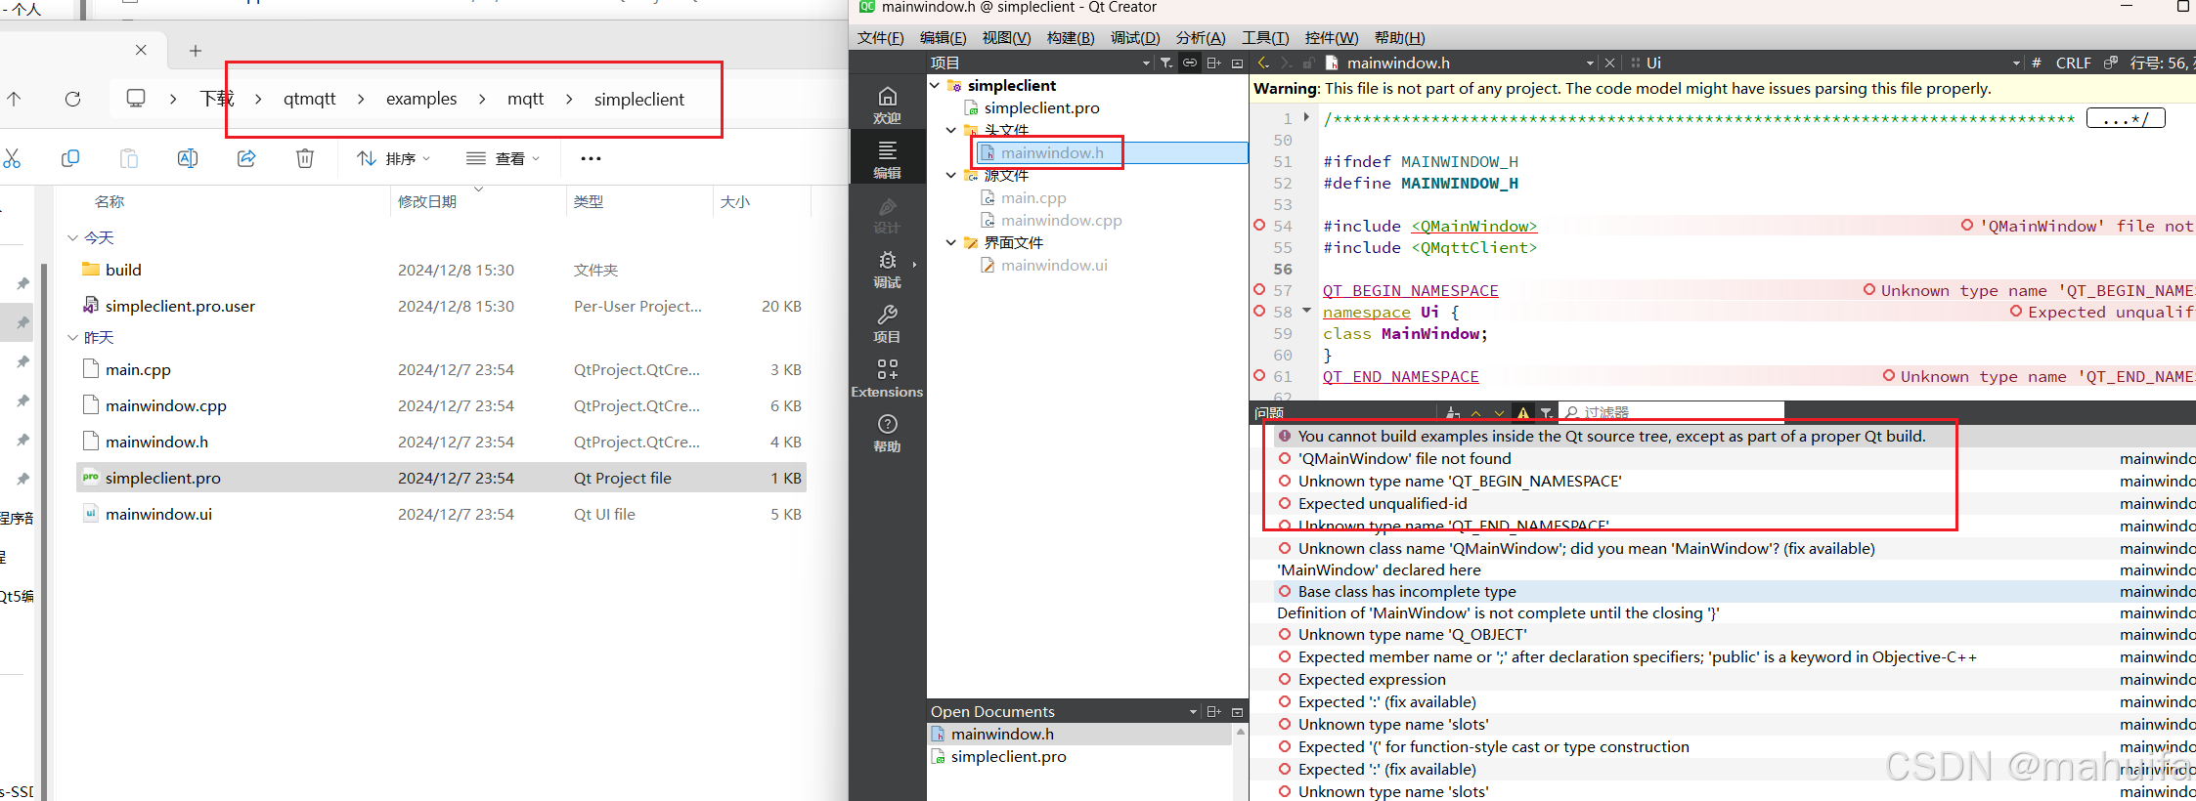This screenshot has width=2196, height=801.
Task: Split the projects side panel
Action: [1213, 63]
